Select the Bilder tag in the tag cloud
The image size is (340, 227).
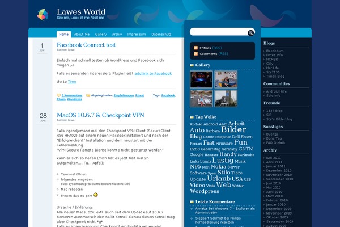tap(233, 129)
